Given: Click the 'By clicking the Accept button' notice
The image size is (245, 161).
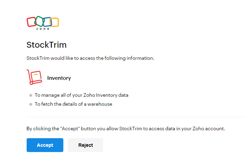Looking at the screenshot, I should coord(125,129).
